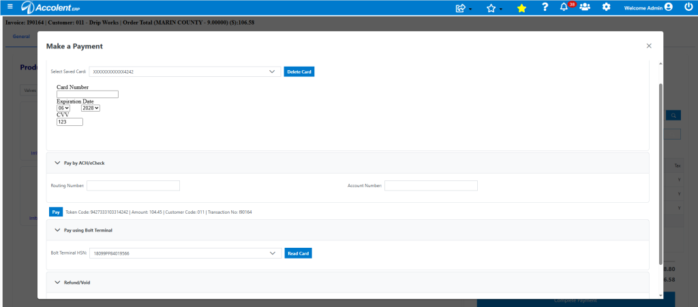Click the Welcome Admin text
698x307 pixels.
[x=643, y=7]
